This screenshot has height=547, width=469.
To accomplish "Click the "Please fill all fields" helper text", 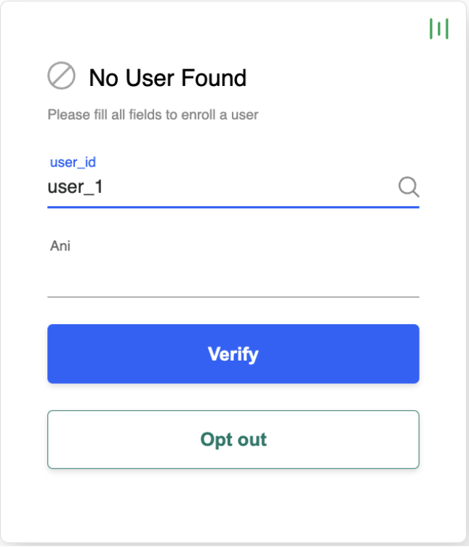I will [153, 114].
